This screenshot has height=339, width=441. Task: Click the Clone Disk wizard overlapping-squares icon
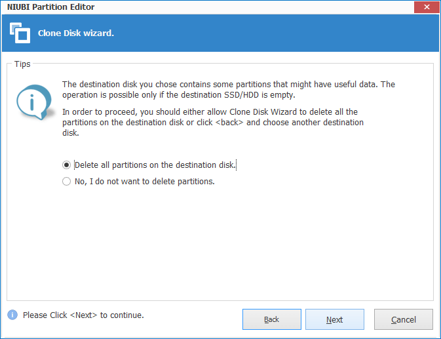[x=18, y=33]
